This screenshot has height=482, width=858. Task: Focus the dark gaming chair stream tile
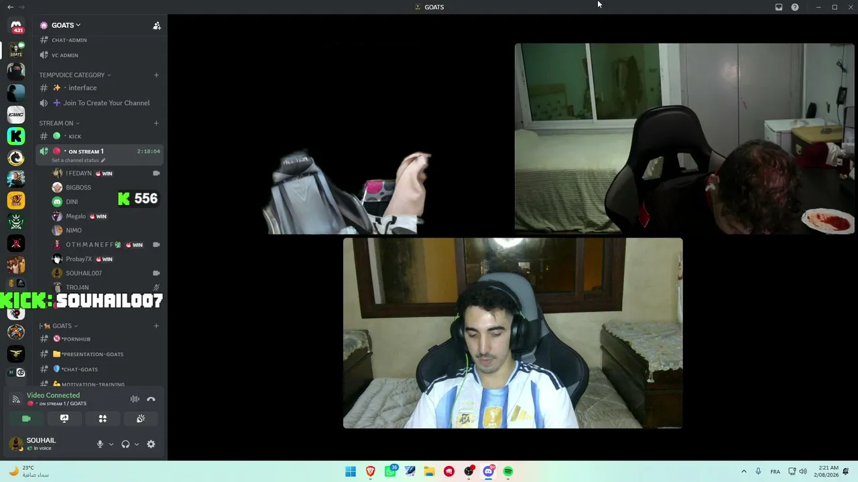click(x=341, y=139)
